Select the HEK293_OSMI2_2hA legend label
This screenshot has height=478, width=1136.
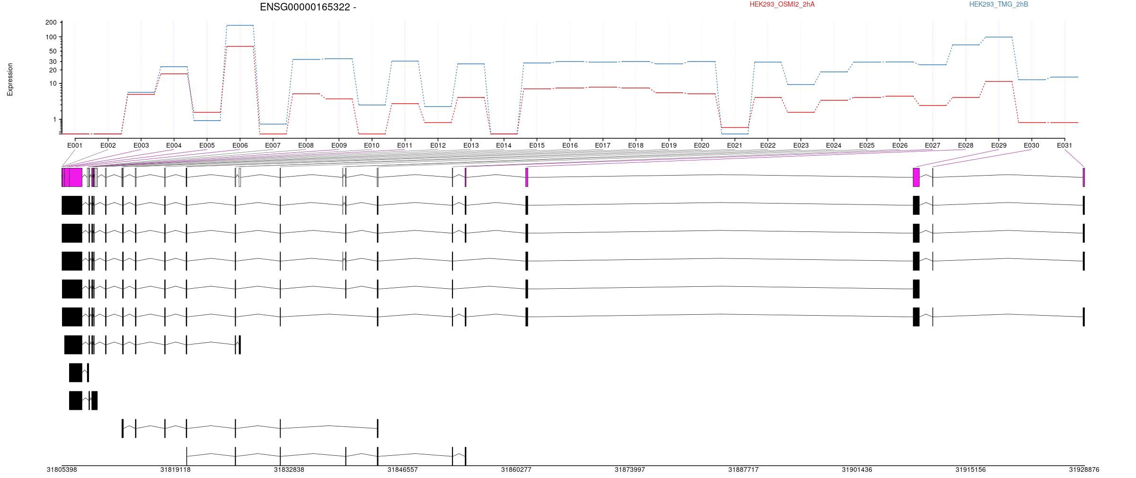pos(782,4)
